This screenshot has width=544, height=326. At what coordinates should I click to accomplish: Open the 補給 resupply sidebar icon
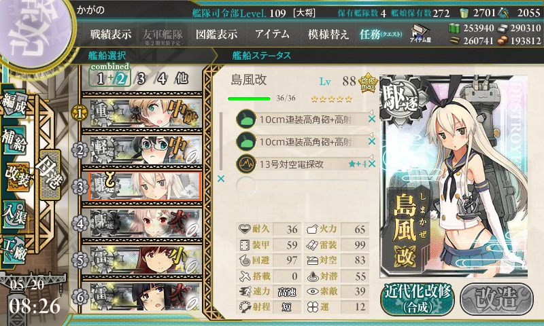coord(14,140)
